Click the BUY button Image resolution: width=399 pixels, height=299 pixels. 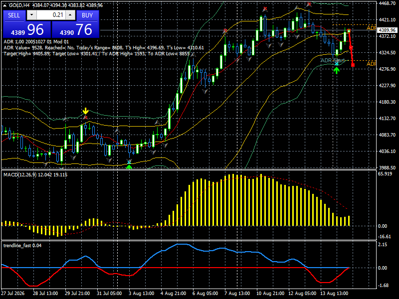click(87, 15)
